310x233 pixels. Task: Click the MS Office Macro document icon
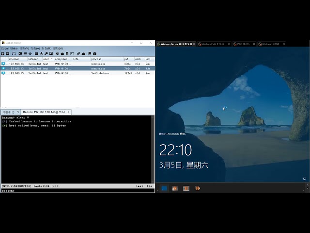click(67, 54)
